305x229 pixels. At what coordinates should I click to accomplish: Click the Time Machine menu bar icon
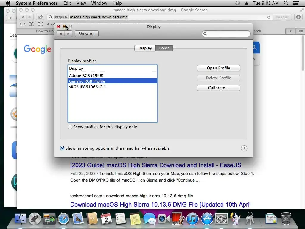[237, 3]
